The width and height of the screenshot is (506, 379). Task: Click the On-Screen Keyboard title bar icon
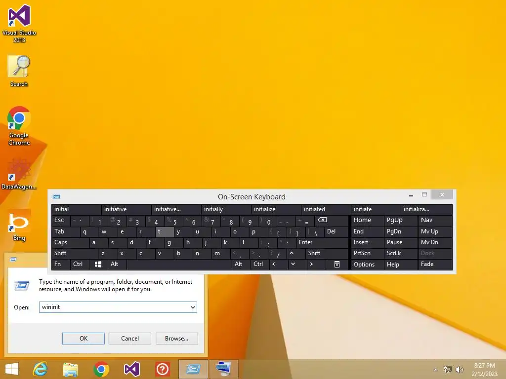click(56, 196)
